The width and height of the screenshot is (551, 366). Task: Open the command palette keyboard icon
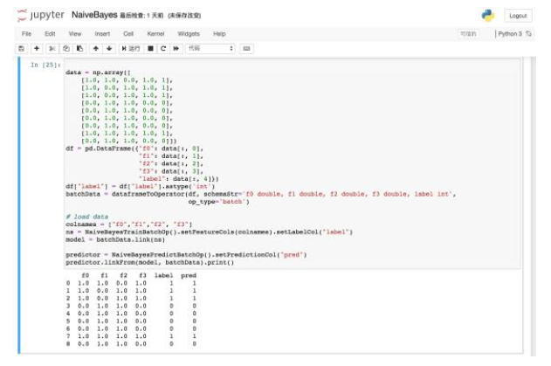pos(246,49)
